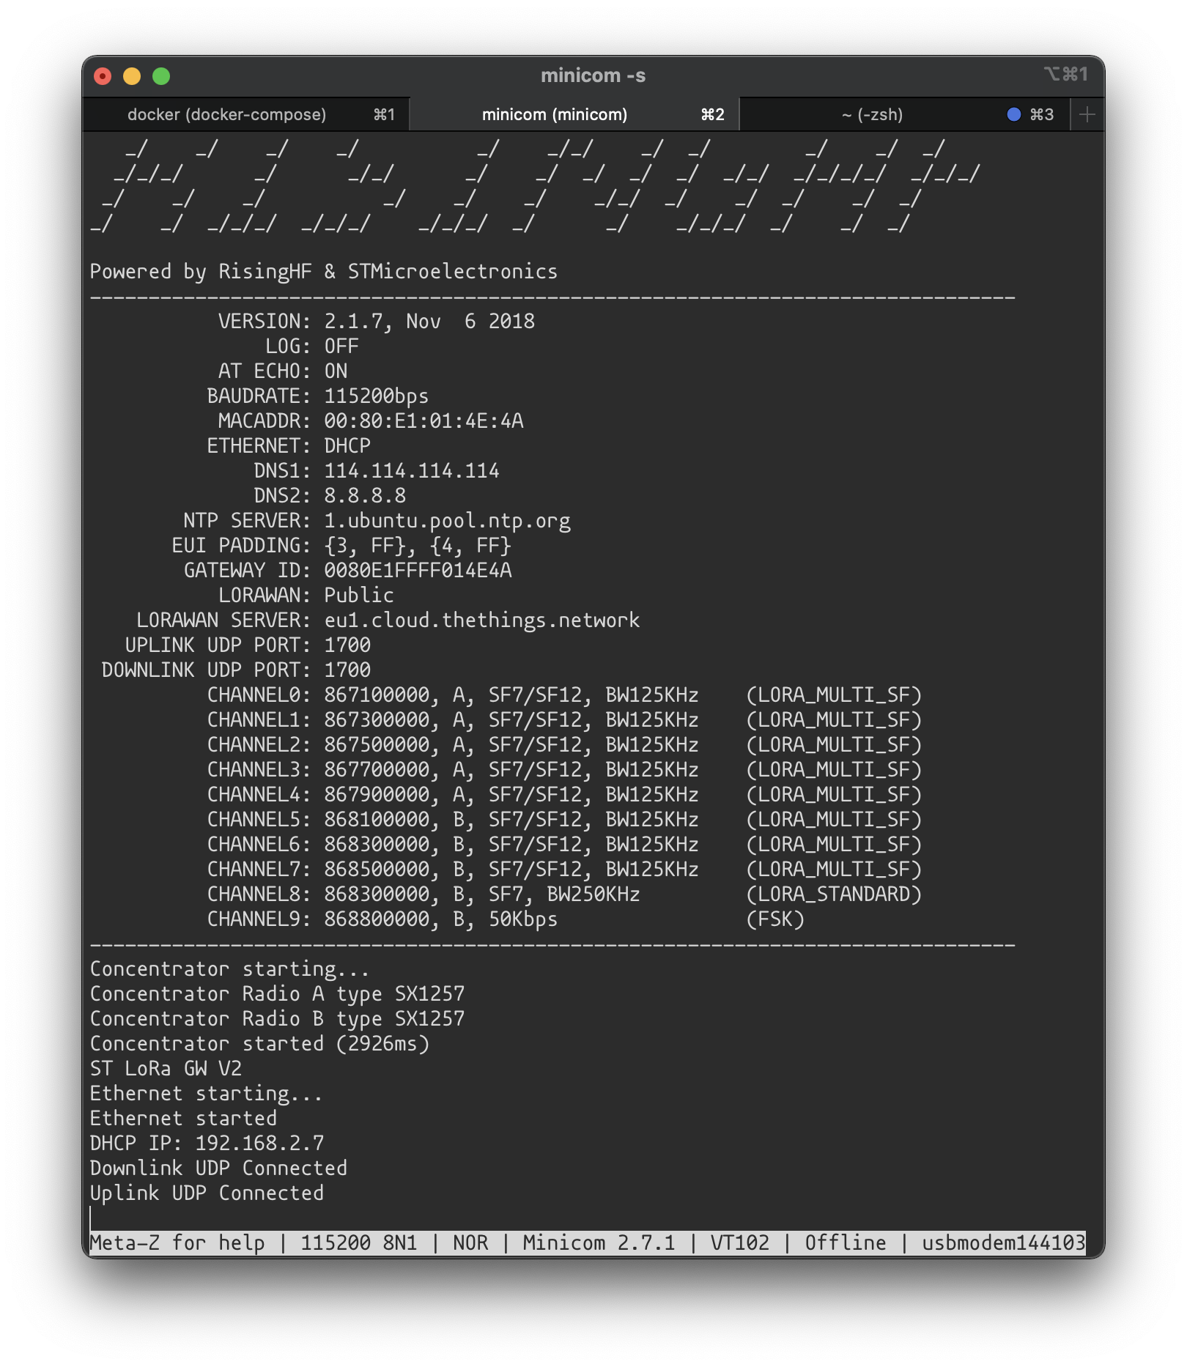Screen dimensions: 1187x1367
Task: Add a new terminal tab with plus icon
Action: (x=1087, y=114)
